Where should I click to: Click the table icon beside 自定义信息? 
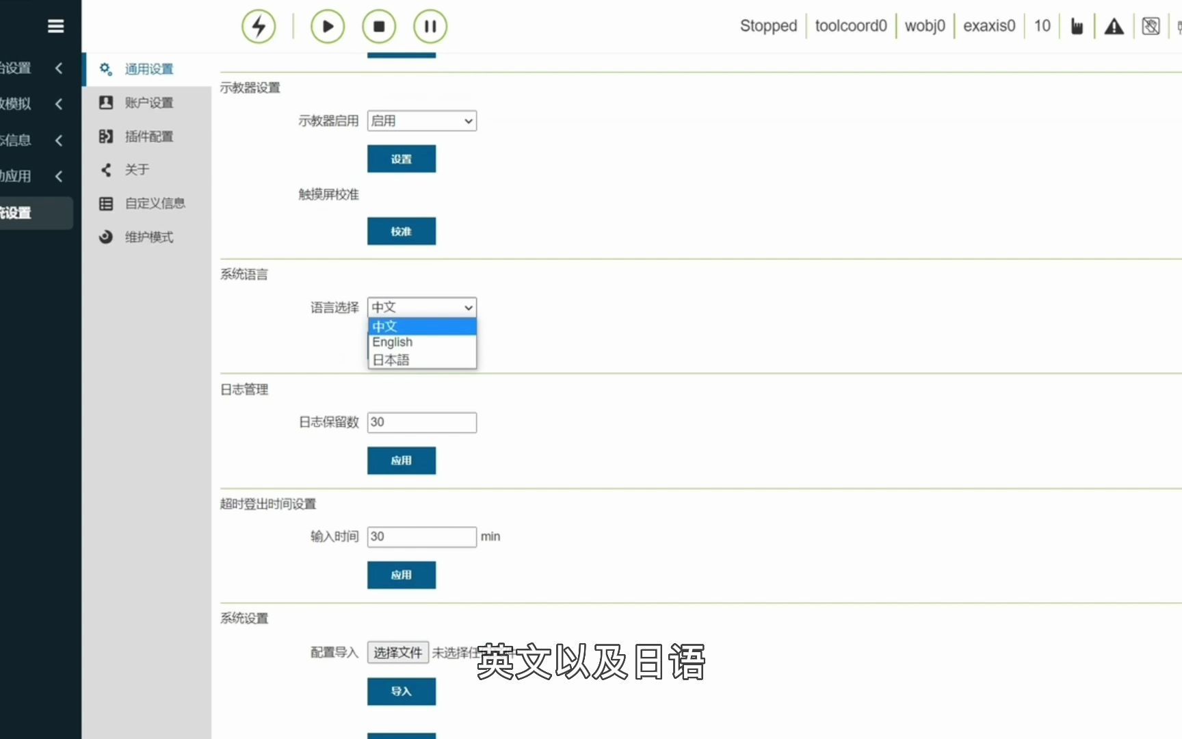coord(106,203)
